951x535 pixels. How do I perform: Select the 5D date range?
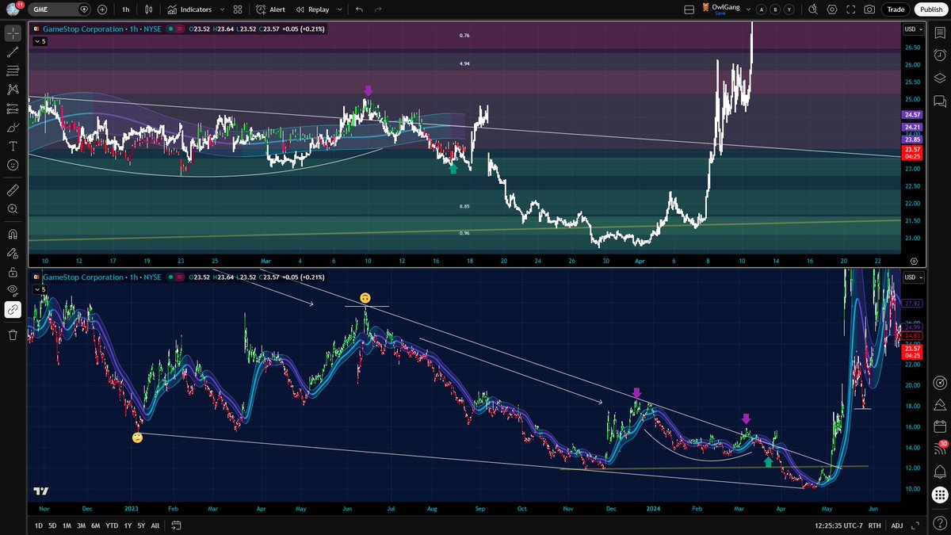pos(52,525)
